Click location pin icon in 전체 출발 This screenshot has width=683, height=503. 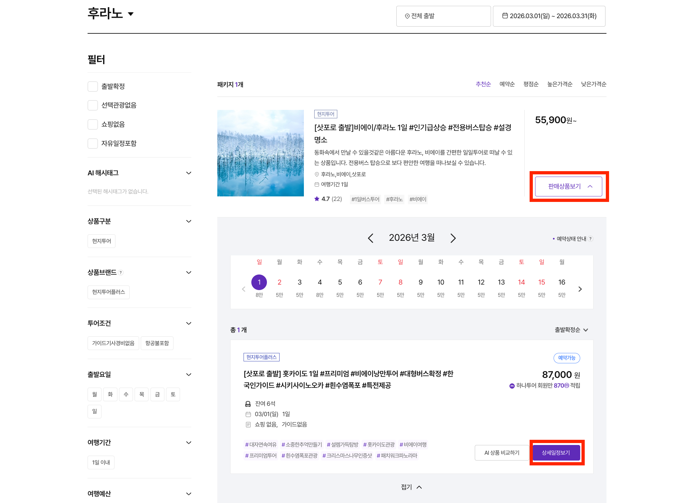407,16
